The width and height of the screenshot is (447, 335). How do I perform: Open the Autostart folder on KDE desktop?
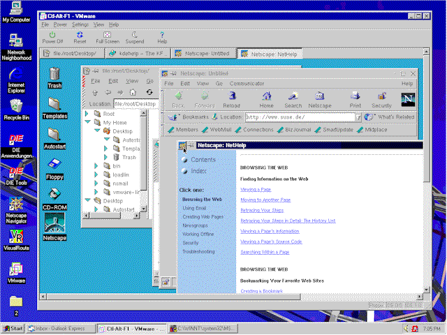point(54,138)
